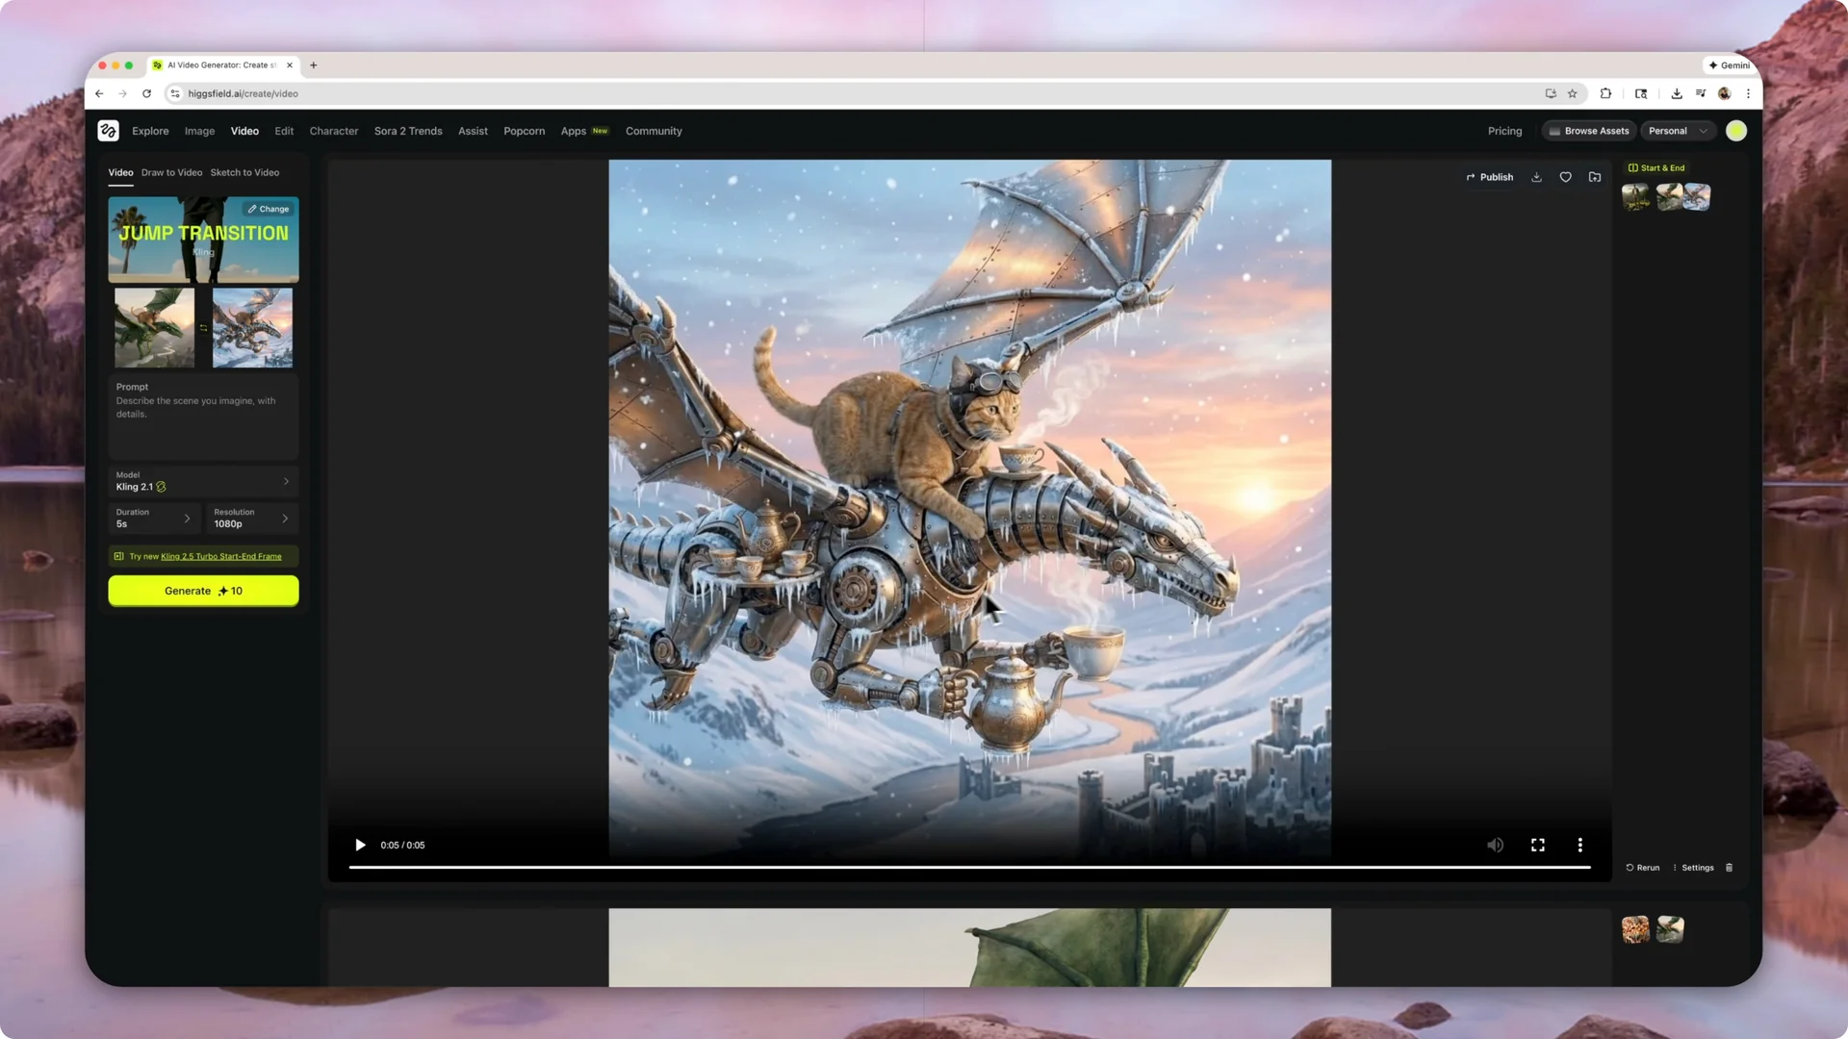Enter fullscreen video playback
Screen dimensions: 1848x1039
(1537, 845)
